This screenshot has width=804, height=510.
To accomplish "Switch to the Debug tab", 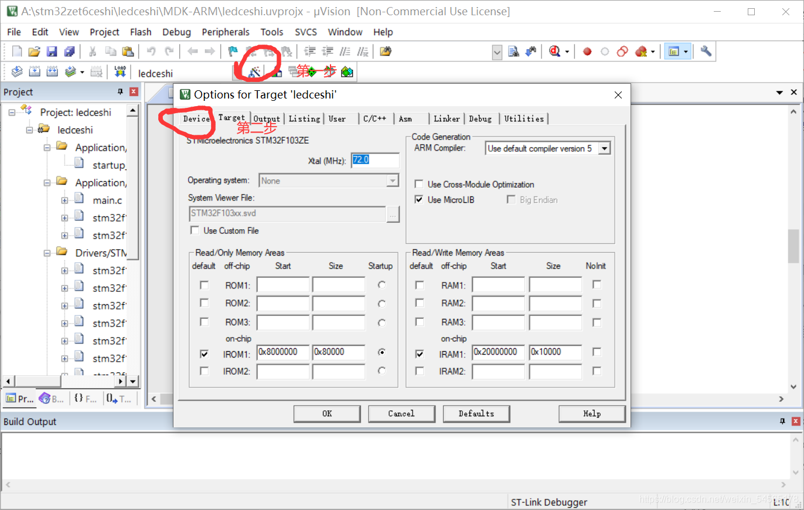I will 481,118.
